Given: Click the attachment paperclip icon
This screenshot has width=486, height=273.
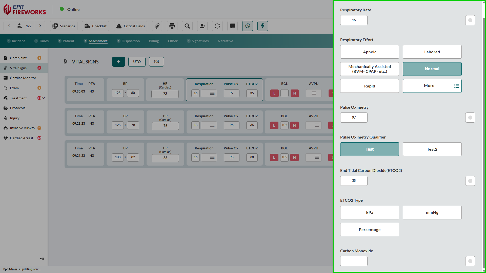Looking at the screenshot, I should point(157,26).
